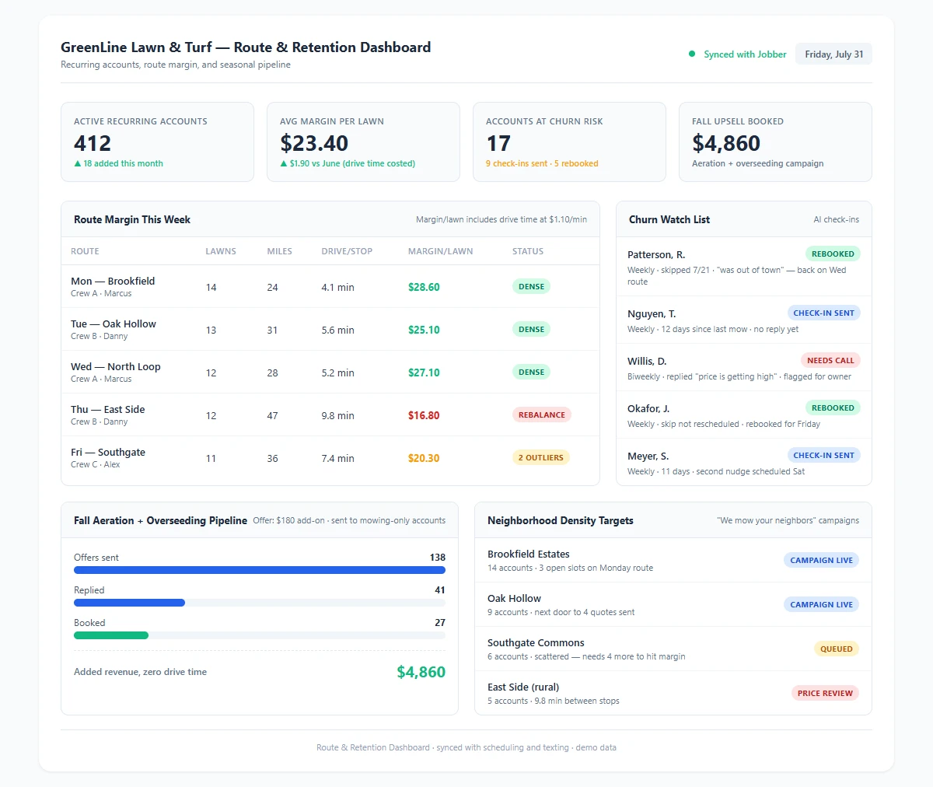Click the 138 offers sent count
933x787 pixels.
tap(437, 557)
